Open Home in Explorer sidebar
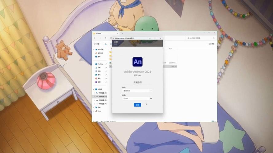273x153 pixels. pos(99,53)
